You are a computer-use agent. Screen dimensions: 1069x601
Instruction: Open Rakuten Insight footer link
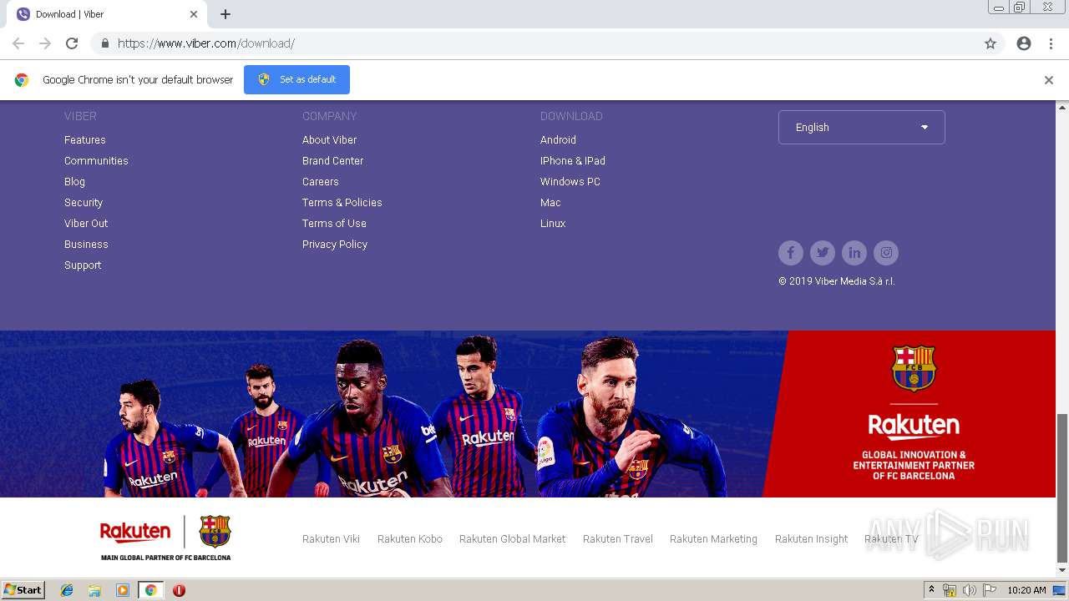(811, 539)
